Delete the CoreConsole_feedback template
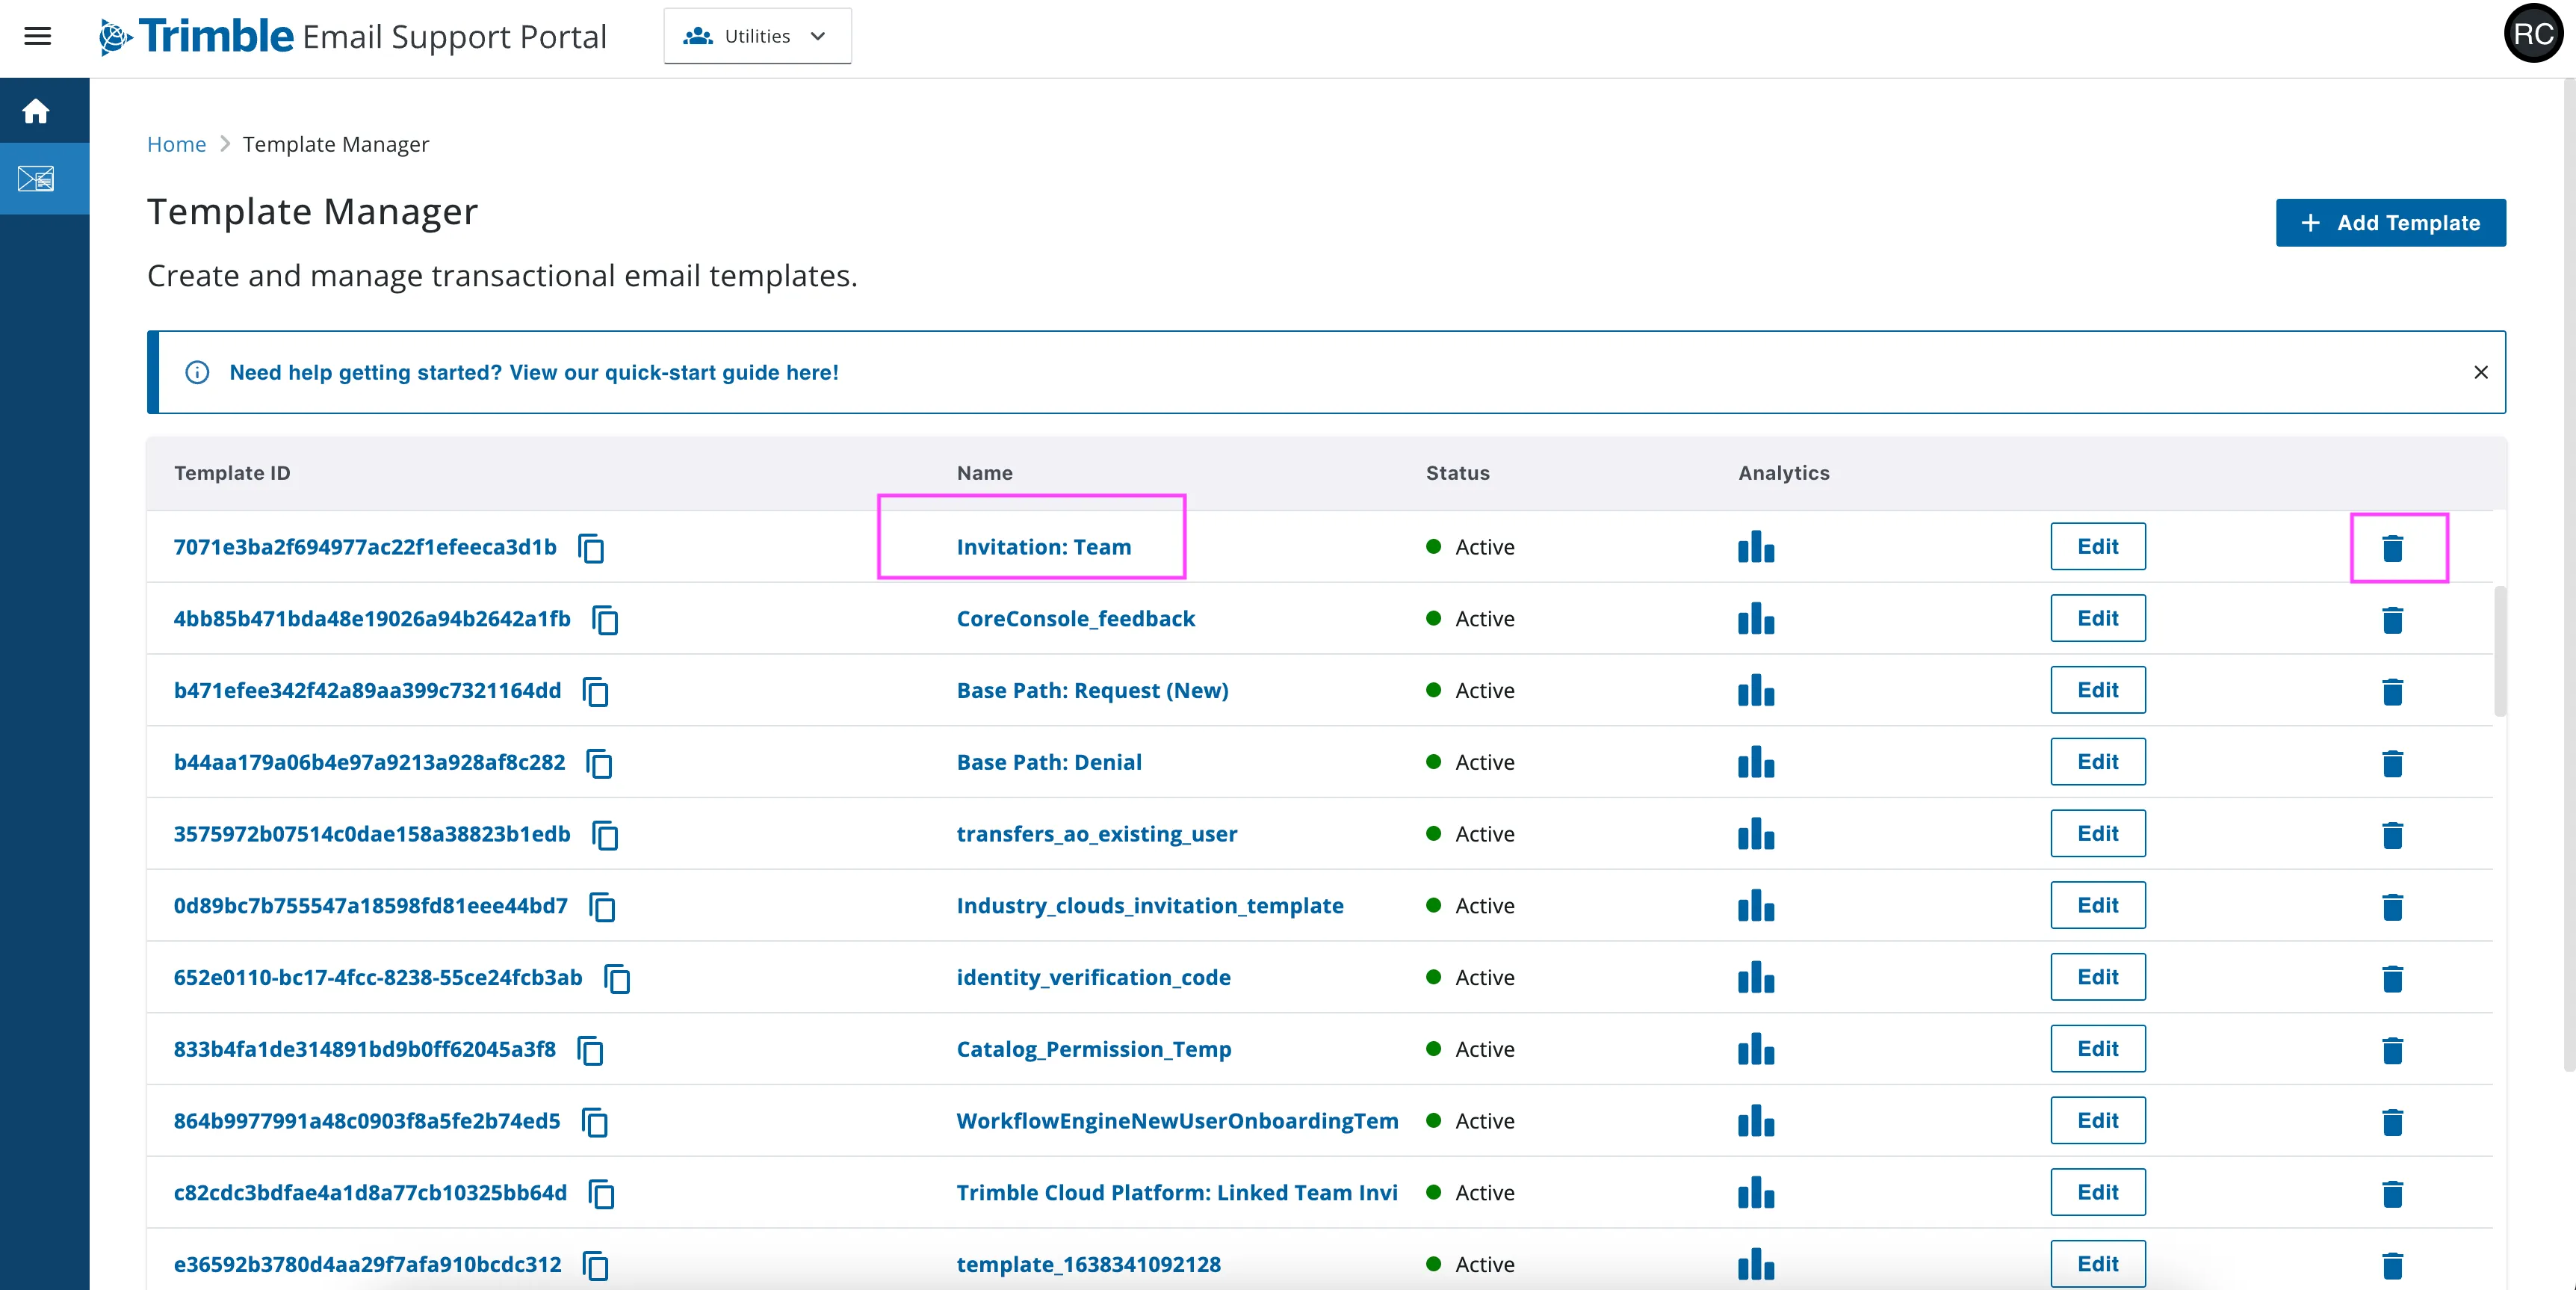Viewport: 2576px width, 1290px height. pos(2393,620)
